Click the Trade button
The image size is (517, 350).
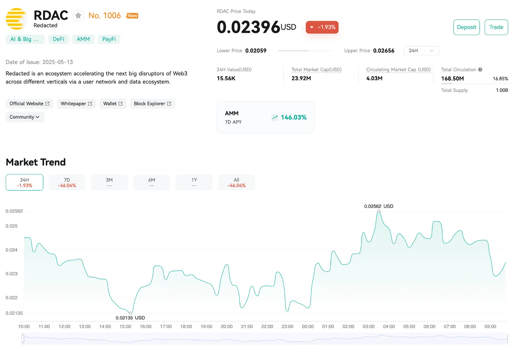pyautogui.click(x=496, y=27)
